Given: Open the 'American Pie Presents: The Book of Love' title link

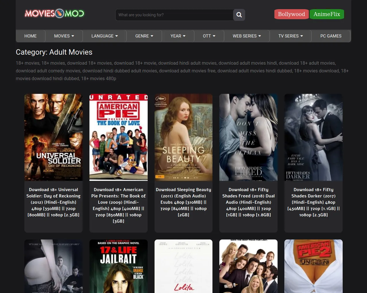Looking at the screenshot, I should click(118, 205).
